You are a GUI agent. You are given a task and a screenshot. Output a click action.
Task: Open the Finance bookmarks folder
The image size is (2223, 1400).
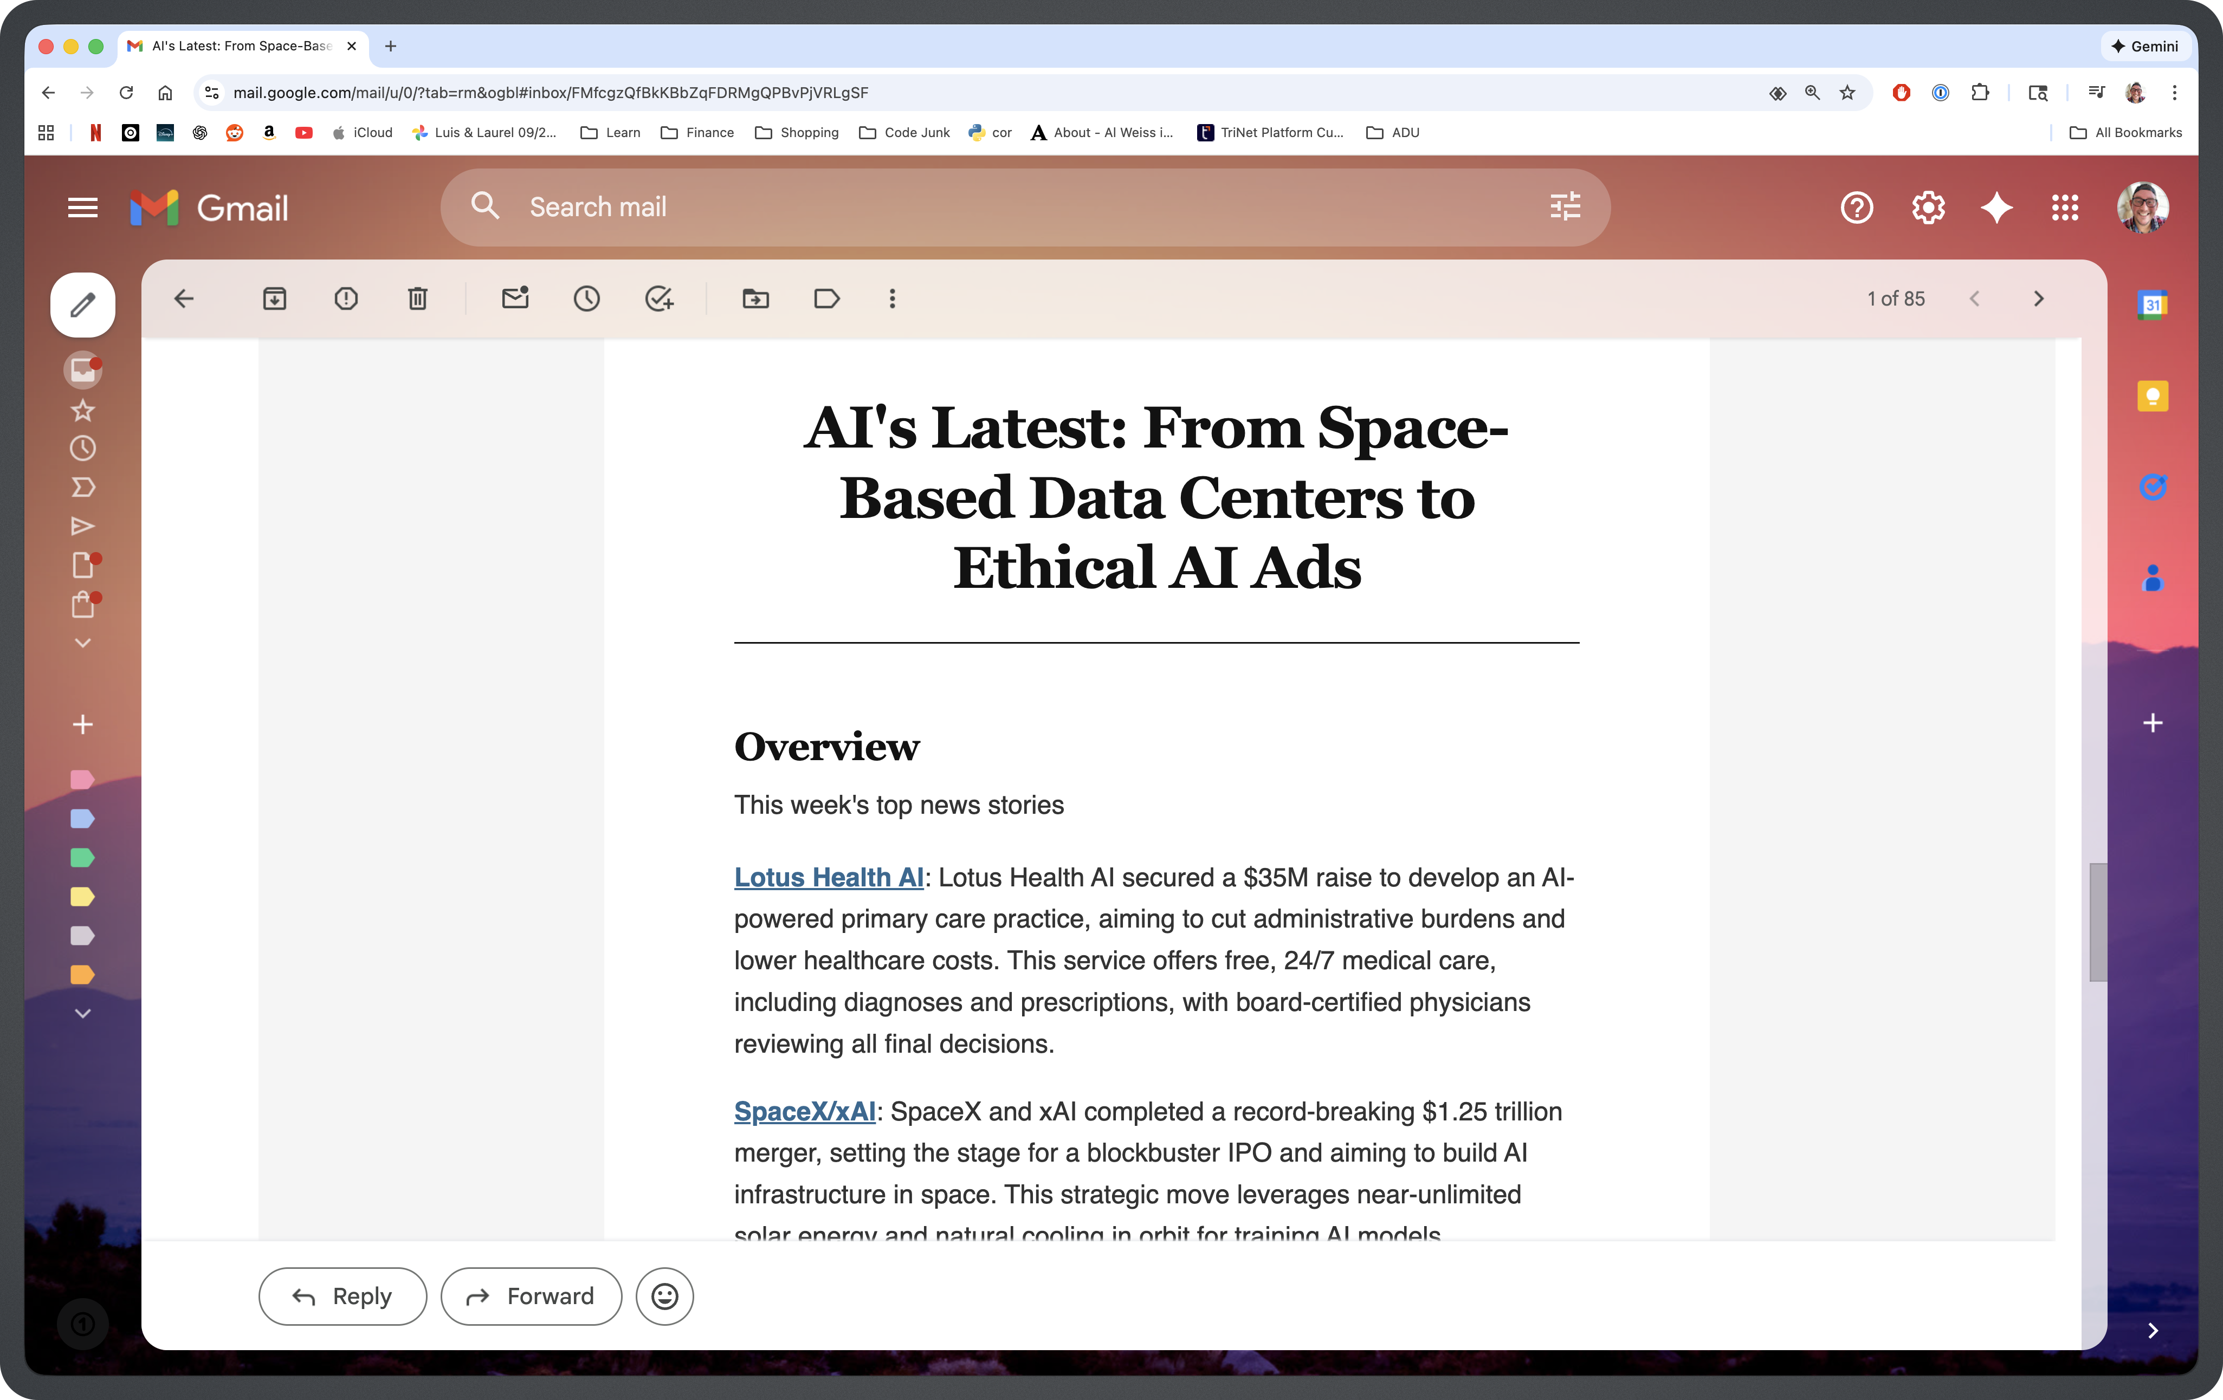pyautogui.click(x=697, y=132)
